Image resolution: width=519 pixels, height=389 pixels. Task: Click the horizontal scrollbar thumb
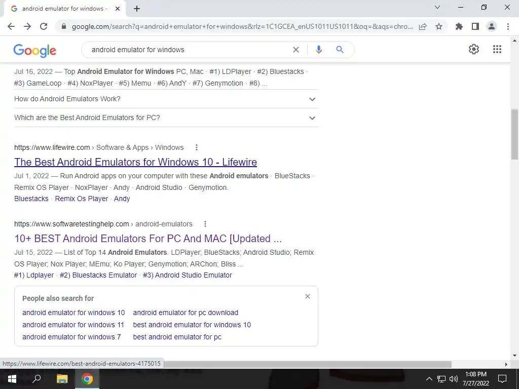(x=308, y=364)
